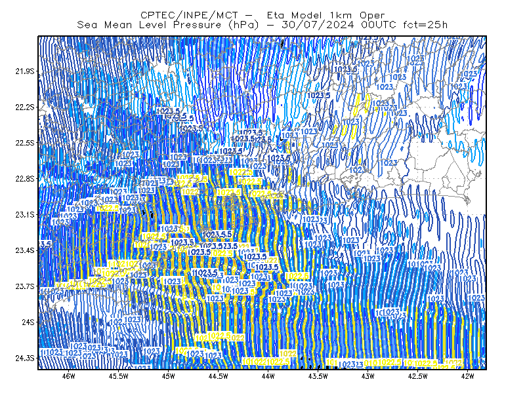Select the 46W longitude axis label
The width and height of the screenshot is (525, 405).
click(x=69, y=376)
